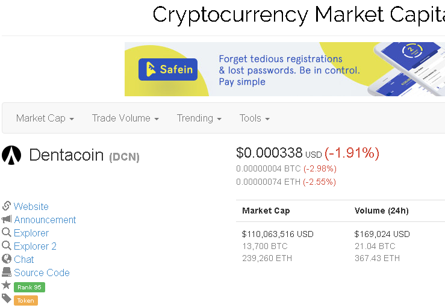Viewport: 445px width, 308px height.
Task: Click the magnifier icon next to Explorer 2
Action: [7, 245]
